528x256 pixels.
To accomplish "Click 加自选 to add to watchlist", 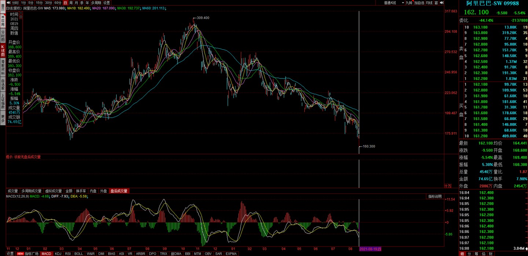I will [419, 3].
